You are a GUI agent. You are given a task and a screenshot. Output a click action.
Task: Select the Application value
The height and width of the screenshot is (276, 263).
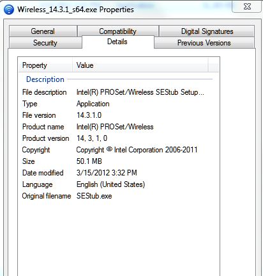(x=93, y=104)
